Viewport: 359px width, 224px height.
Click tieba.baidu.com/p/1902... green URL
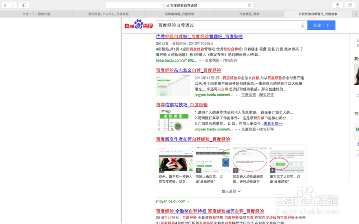point(176,60)
